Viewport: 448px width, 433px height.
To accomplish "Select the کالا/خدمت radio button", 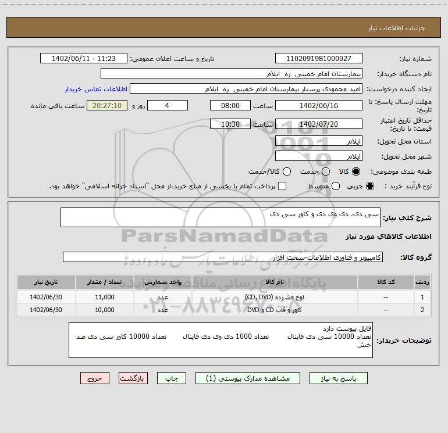I will tap(287, 171).
